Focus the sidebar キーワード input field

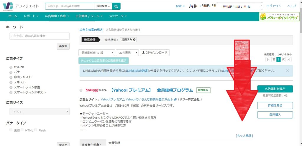coord(40,36)
